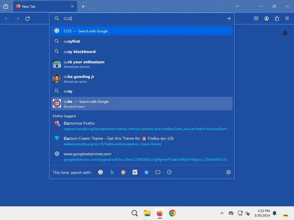
Task: Choose the cuny suggestion
Action: (142, 91)
